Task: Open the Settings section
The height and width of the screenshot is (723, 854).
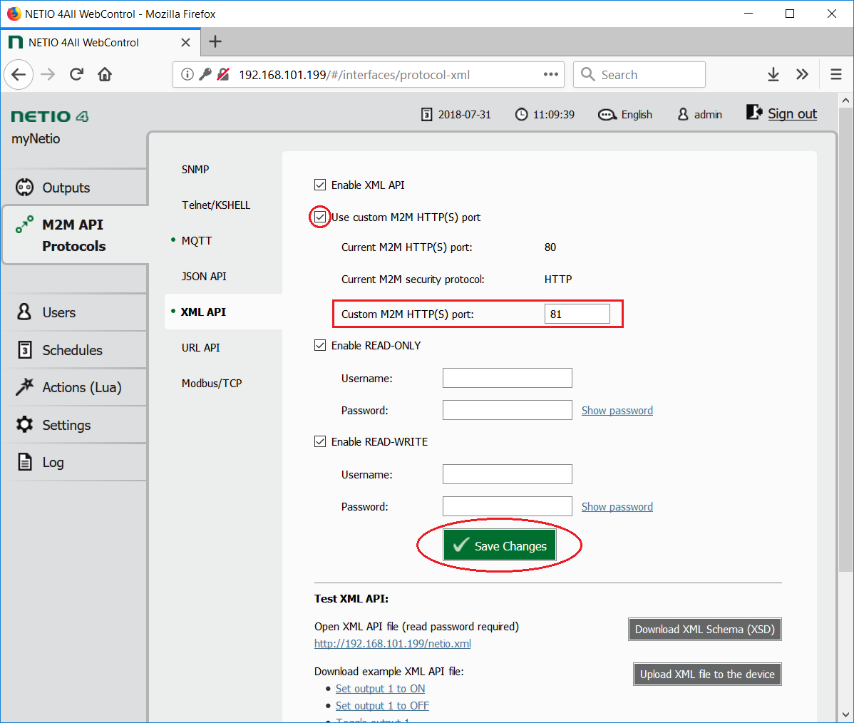Action: (x=75, y=425)
